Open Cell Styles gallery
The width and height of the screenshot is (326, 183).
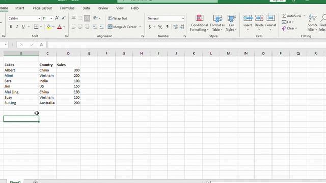pyautogui.click(x=231, y=23)
